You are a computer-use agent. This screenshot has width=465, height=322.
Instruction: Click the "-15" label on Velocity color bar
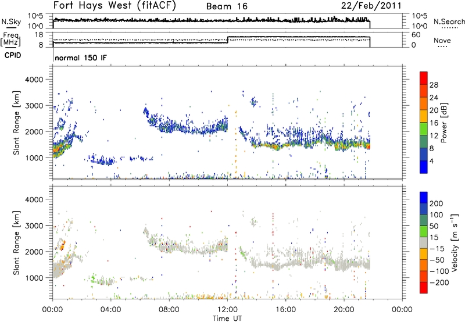click(x=438, y=249)
